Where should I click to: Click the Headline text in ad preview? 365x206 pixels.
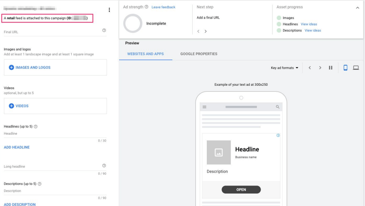(247, 149)
